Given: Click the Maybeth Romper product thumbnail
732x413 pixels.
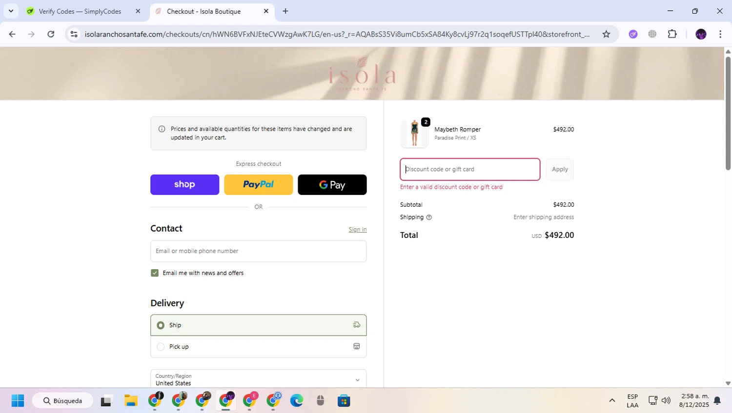Looking at the screenshot, I should point(414,133).
